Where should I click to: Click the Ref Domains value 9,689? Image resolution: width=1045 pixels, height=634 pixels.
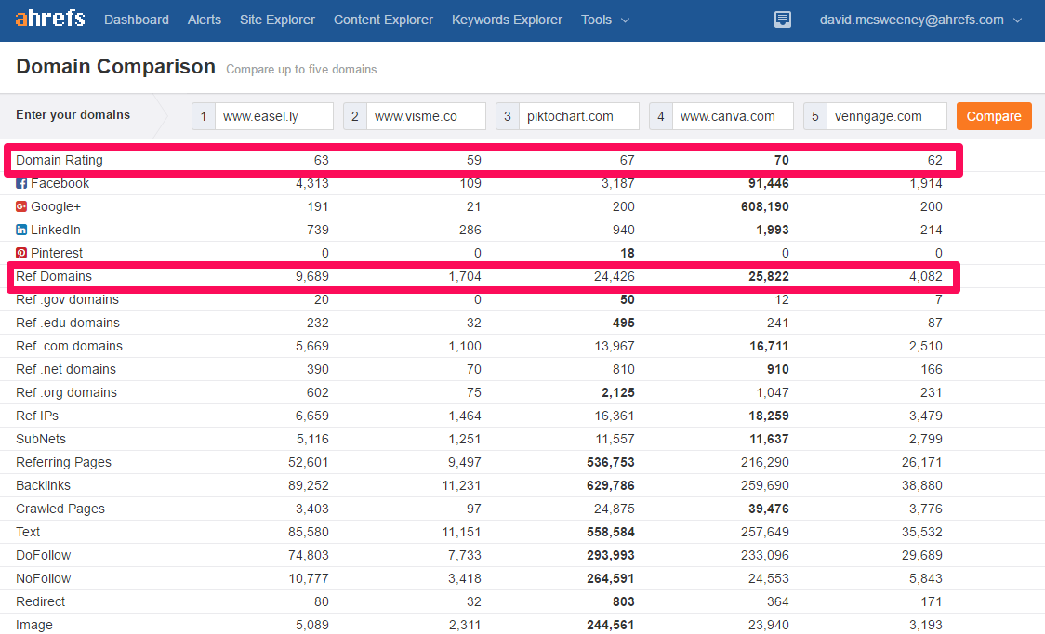(311, 276)
